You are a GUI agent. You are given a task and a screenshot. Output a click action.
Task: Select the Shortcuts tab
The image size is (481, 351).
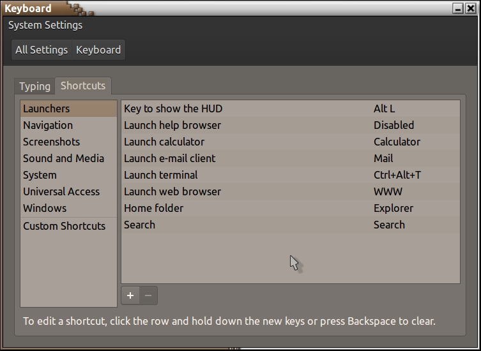(x=83, y=86)
